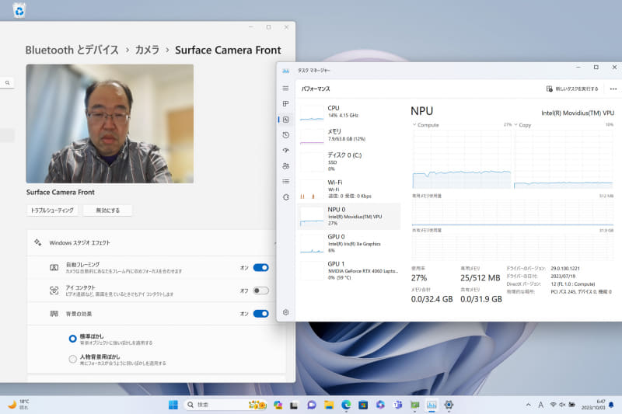Turn on アイ コンタクト toggle
The image size is (622, 414).
point(260,290)
